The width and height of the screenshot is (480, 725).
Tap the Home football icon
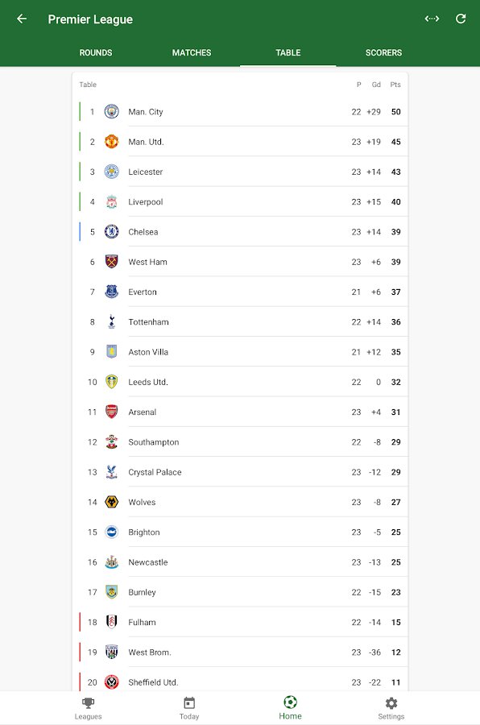click(x=290, y=702)
